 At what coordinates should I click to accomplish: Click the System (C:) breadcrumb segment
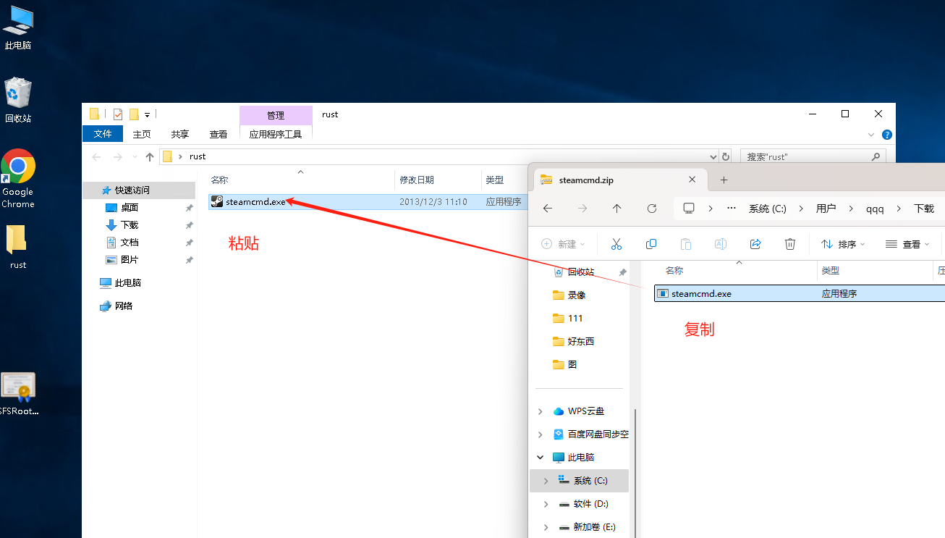(767, 209)
